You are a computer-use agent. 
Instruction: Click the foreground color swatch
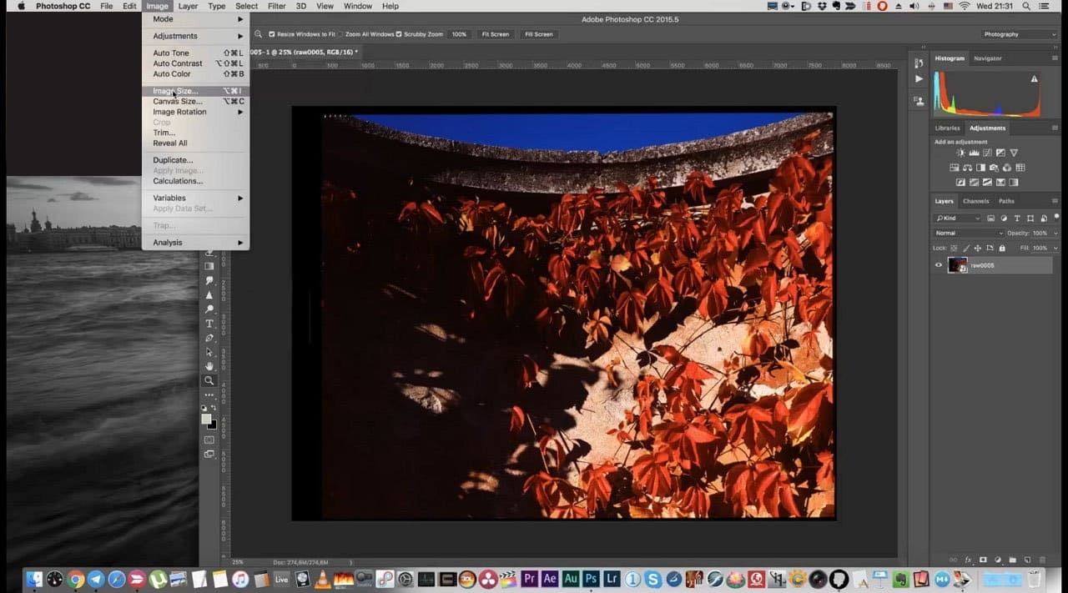pos(206,419)
